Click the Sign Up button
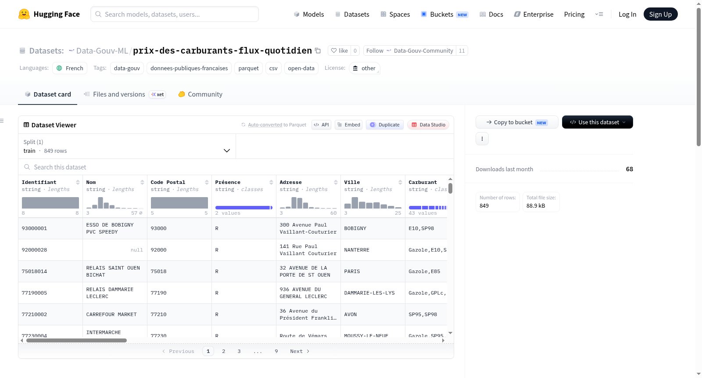This screenshot has width=702, height=378. pos(660,14)
